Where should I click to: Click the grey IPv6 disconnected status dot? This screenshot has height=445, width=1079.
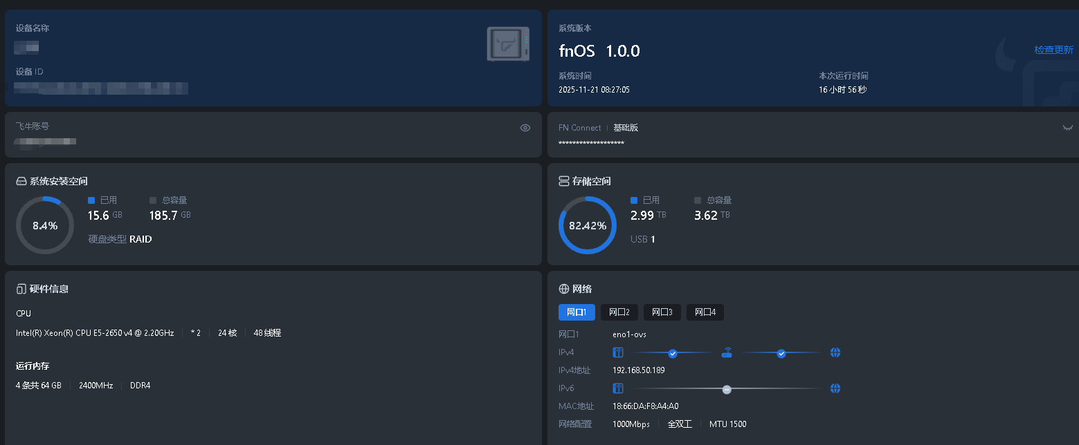[727, 389]
